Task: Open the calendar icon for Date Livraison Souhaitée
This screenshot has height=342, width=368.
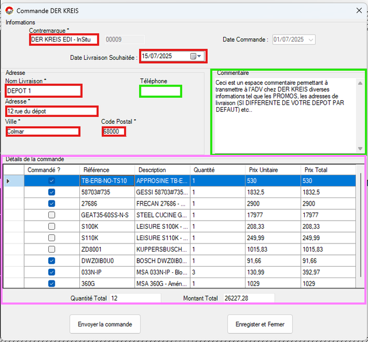Action: [x=193, y=56]
